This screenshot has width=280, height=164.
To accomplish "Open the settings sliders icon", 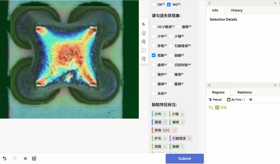I will tap(34, 159).
